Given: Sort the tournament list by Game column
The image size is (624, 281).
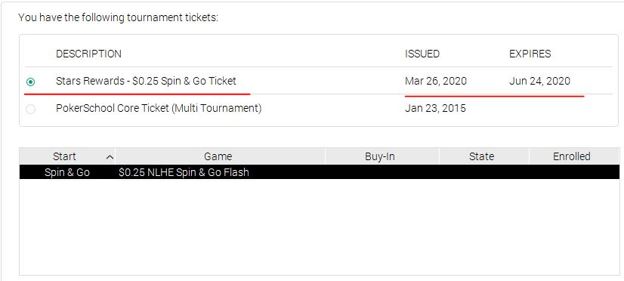Looking at the screenshot, I should [220, 156].
